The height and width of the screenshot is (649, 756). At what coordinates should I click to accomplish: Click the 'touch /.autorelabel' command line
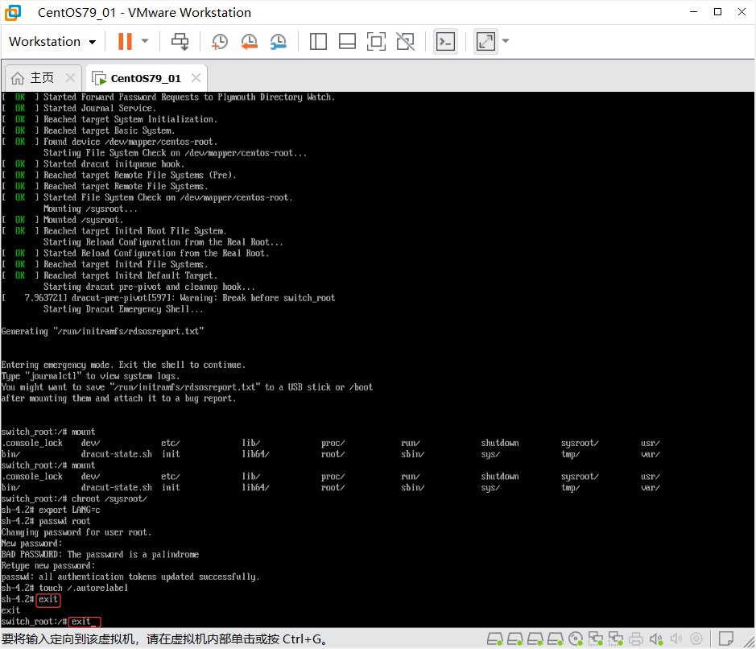(x=64, y=589)
